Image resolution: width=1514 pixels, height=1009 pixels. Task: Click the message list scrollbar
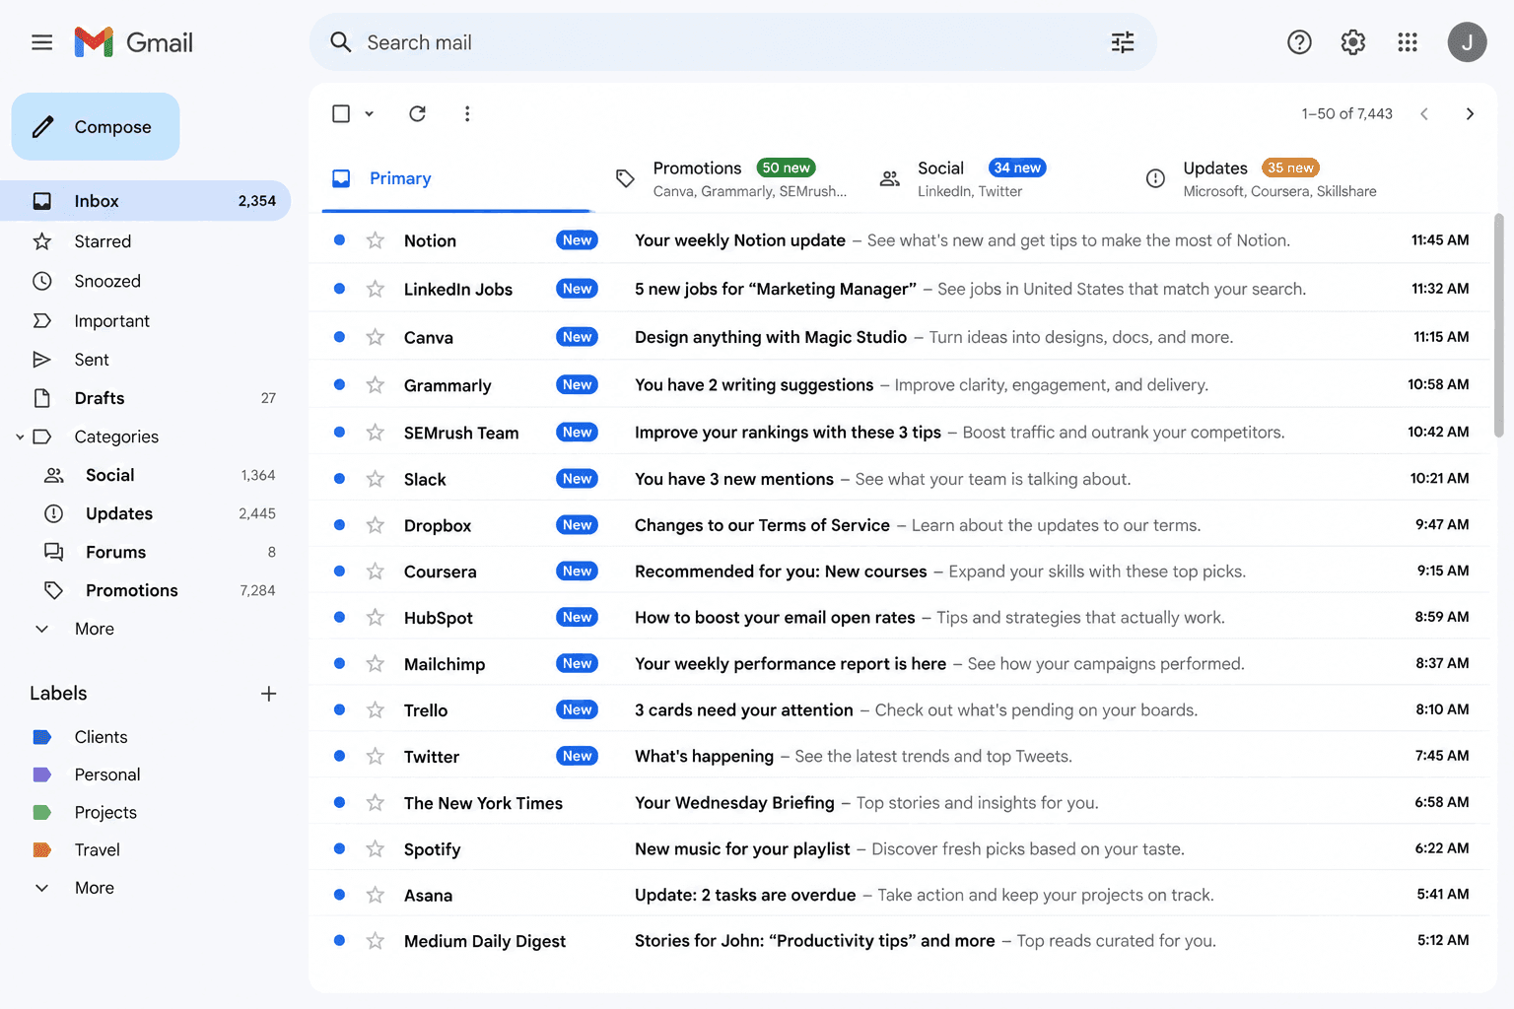pos(1499,325)
